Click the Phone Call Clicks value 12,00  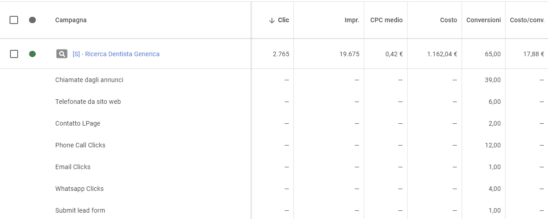coord(493,145)
